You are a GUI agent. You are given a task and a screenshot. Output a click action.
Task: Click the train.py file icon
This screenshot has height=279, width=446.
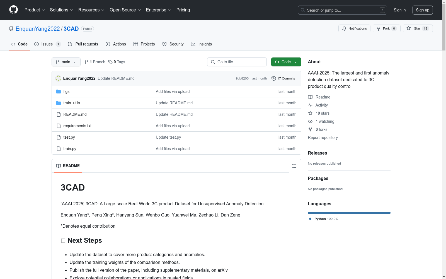coord(59,149)
